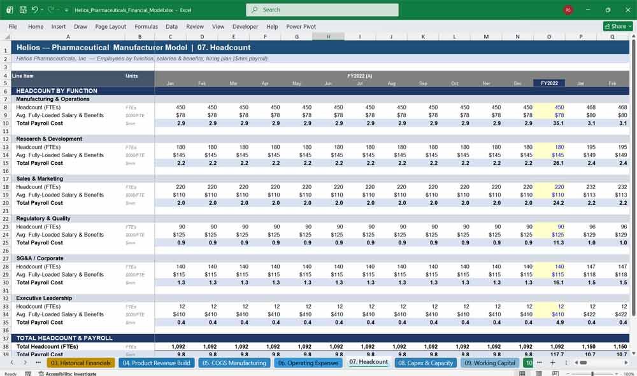Switch to 08. Capex & Capacity sheet
Image resolution: width=637 pixels, height=376 pixels.
pyautogui.click(x=426, y=363)
